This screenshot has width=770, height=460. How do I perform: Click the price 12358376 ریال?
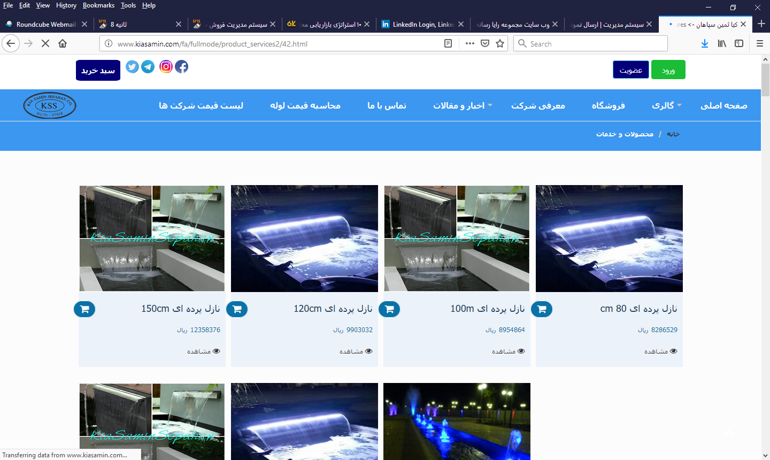(x=199, y=330)
